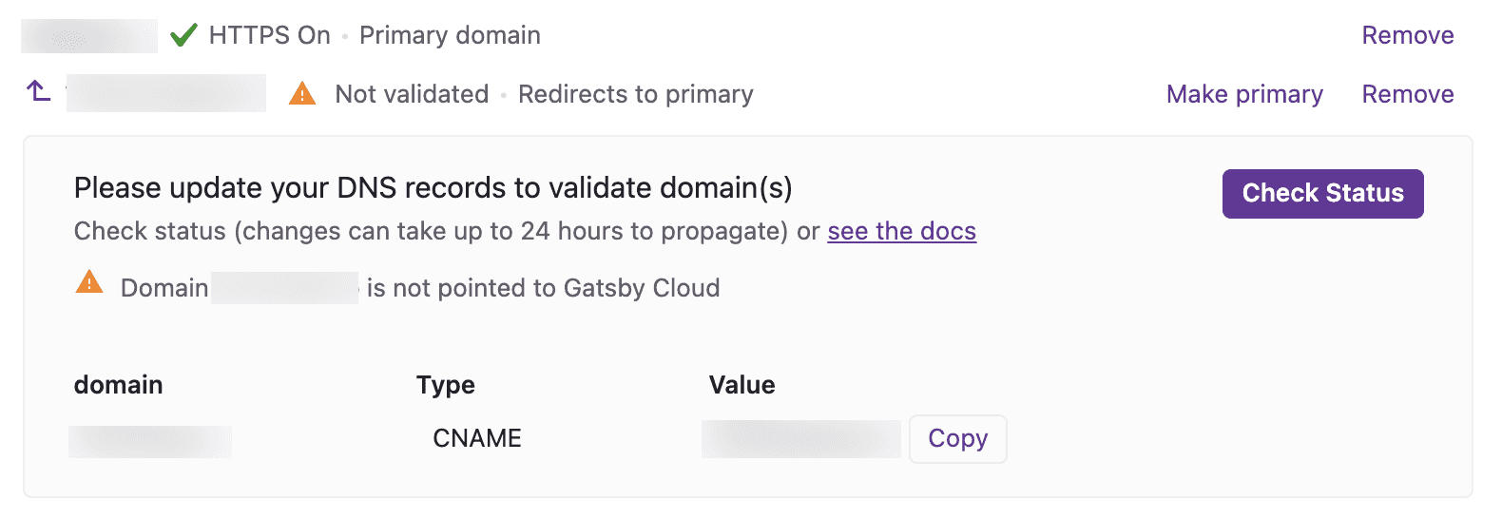Make the secondary domain primary
Screen dimensions: 1502x519
pyautogui.click(x=1243, y=94)
